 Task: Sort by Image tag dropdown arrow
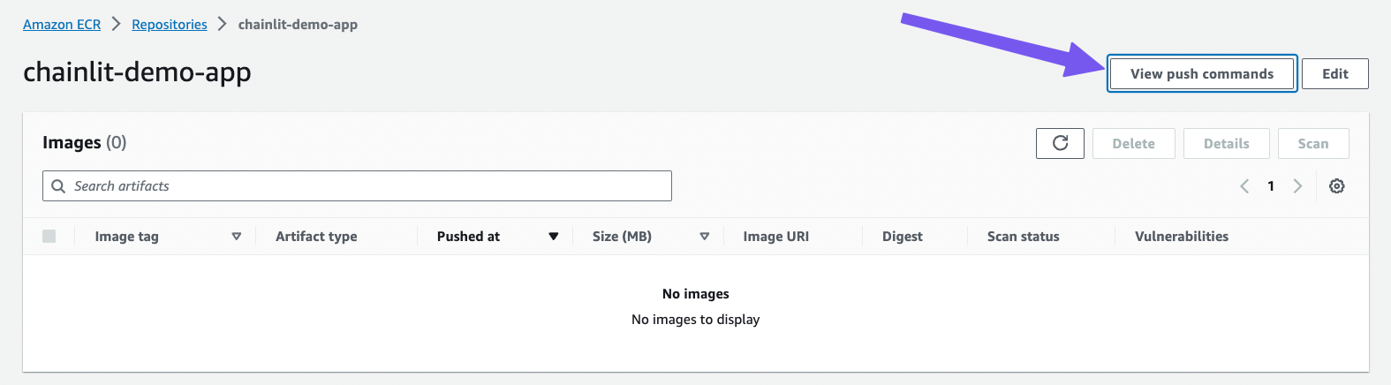point(236,237)
